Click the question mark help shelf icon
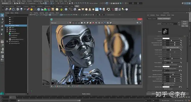191x102 pixels. click(127, 9)
